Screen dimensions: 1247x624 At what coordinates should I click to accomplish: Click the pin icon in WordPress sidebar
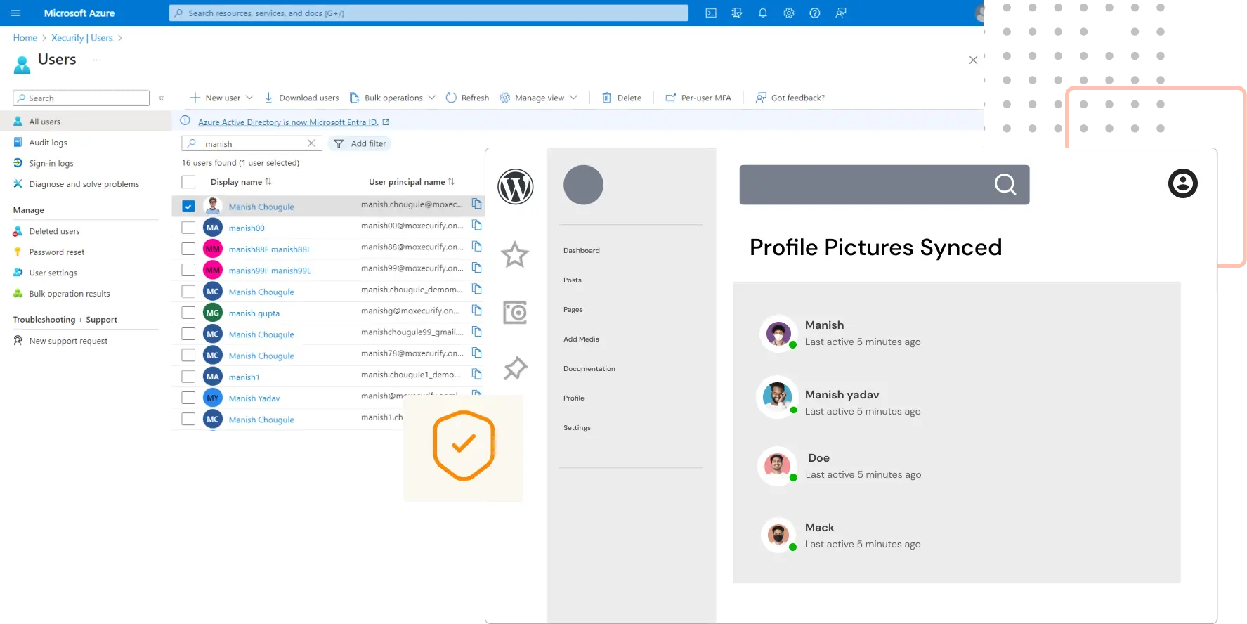tap(515, 368)
